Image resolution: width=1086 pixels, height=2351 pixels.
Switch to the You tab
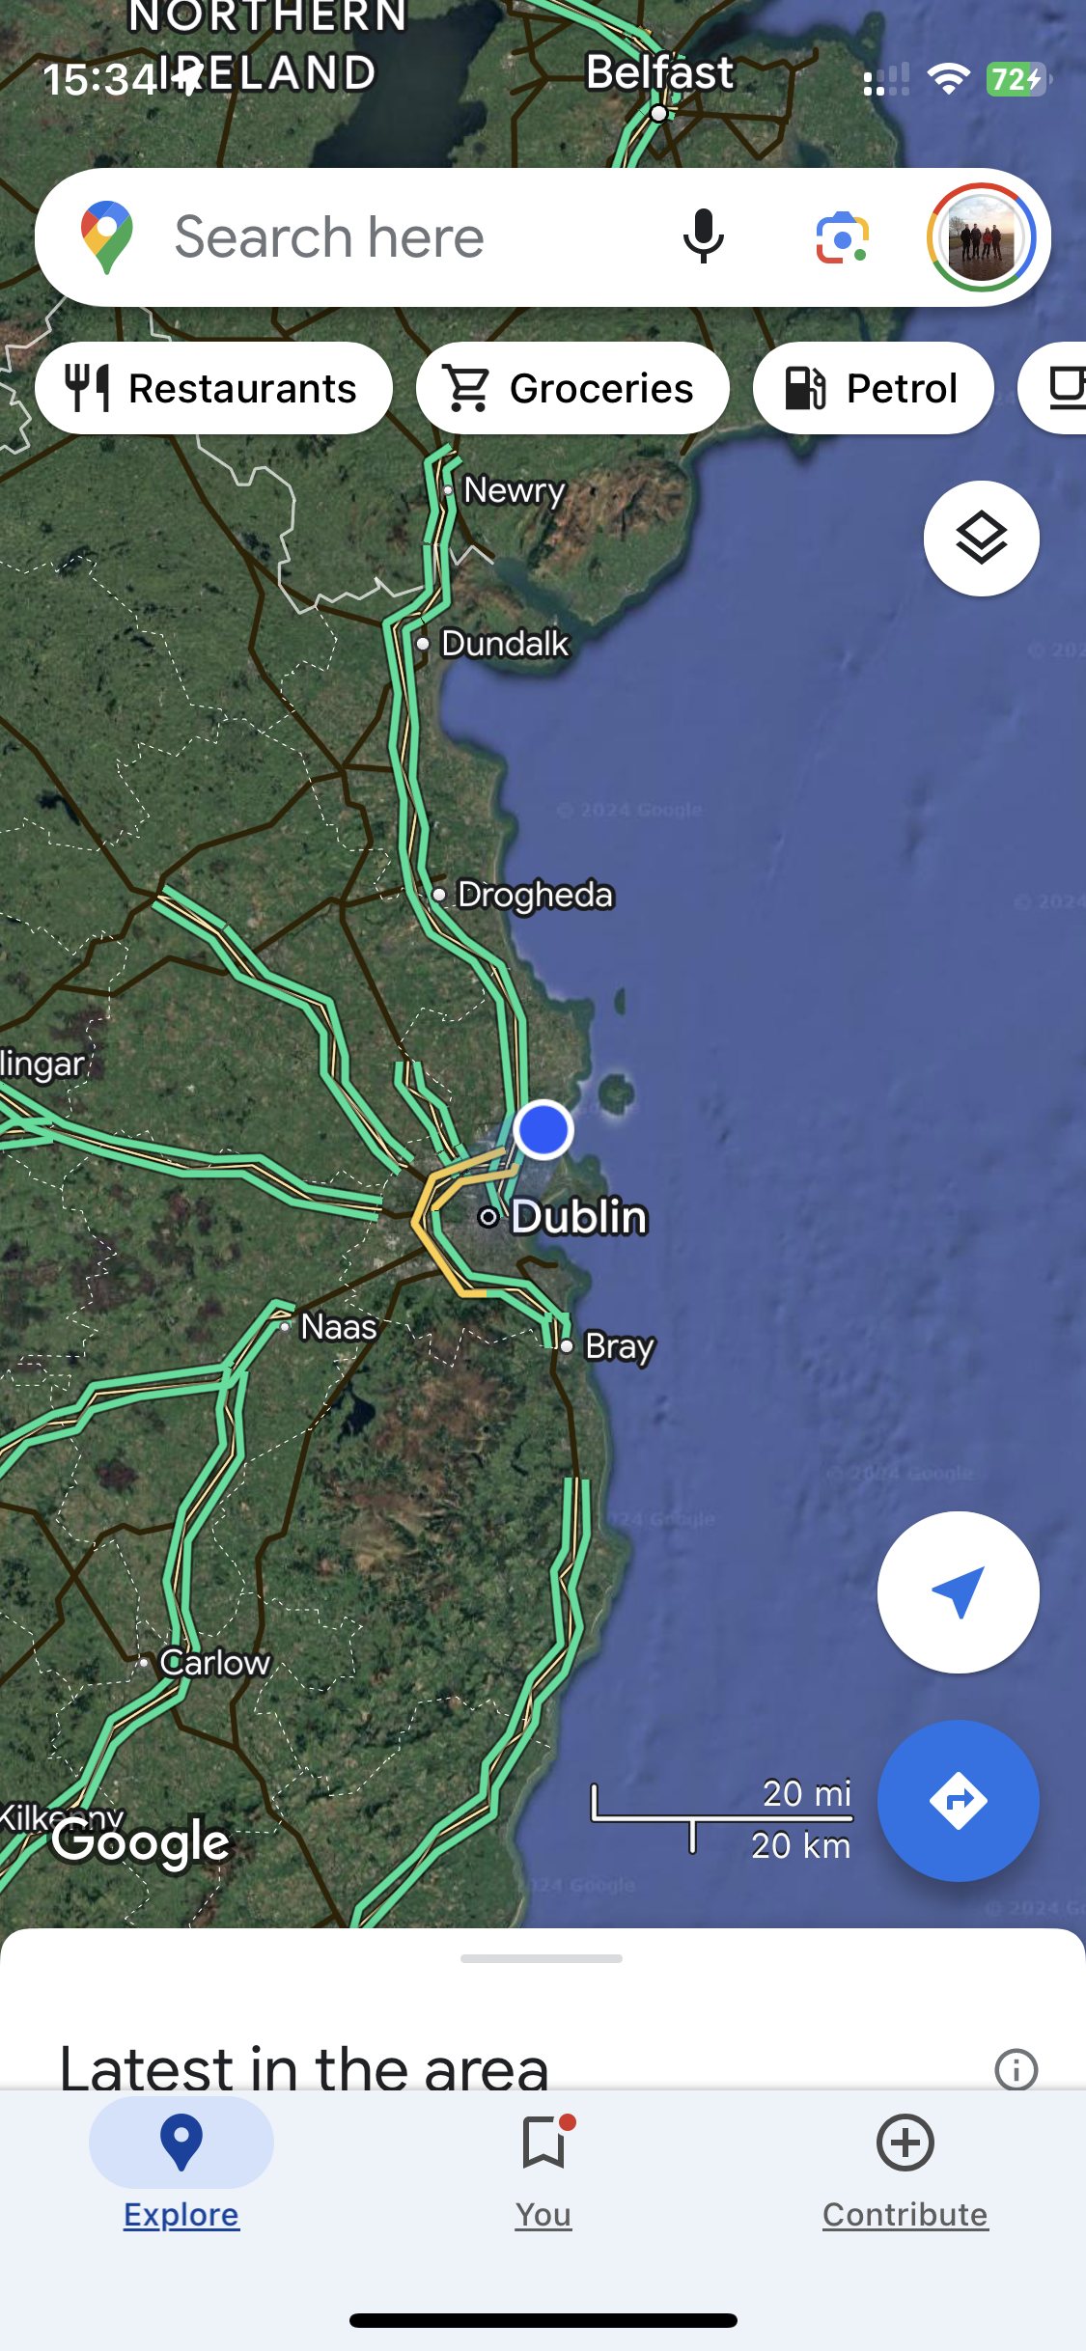[543, 2164]
